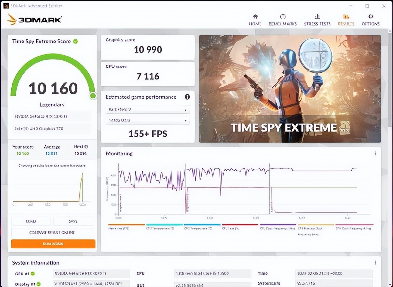Open the Results tab
Screen dimensions: 393x287
(x=346, y=20)
